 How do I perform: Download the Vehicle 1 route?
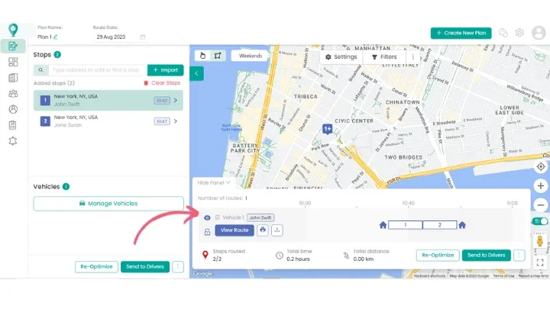pyautogui.click(x=277, y=230)
